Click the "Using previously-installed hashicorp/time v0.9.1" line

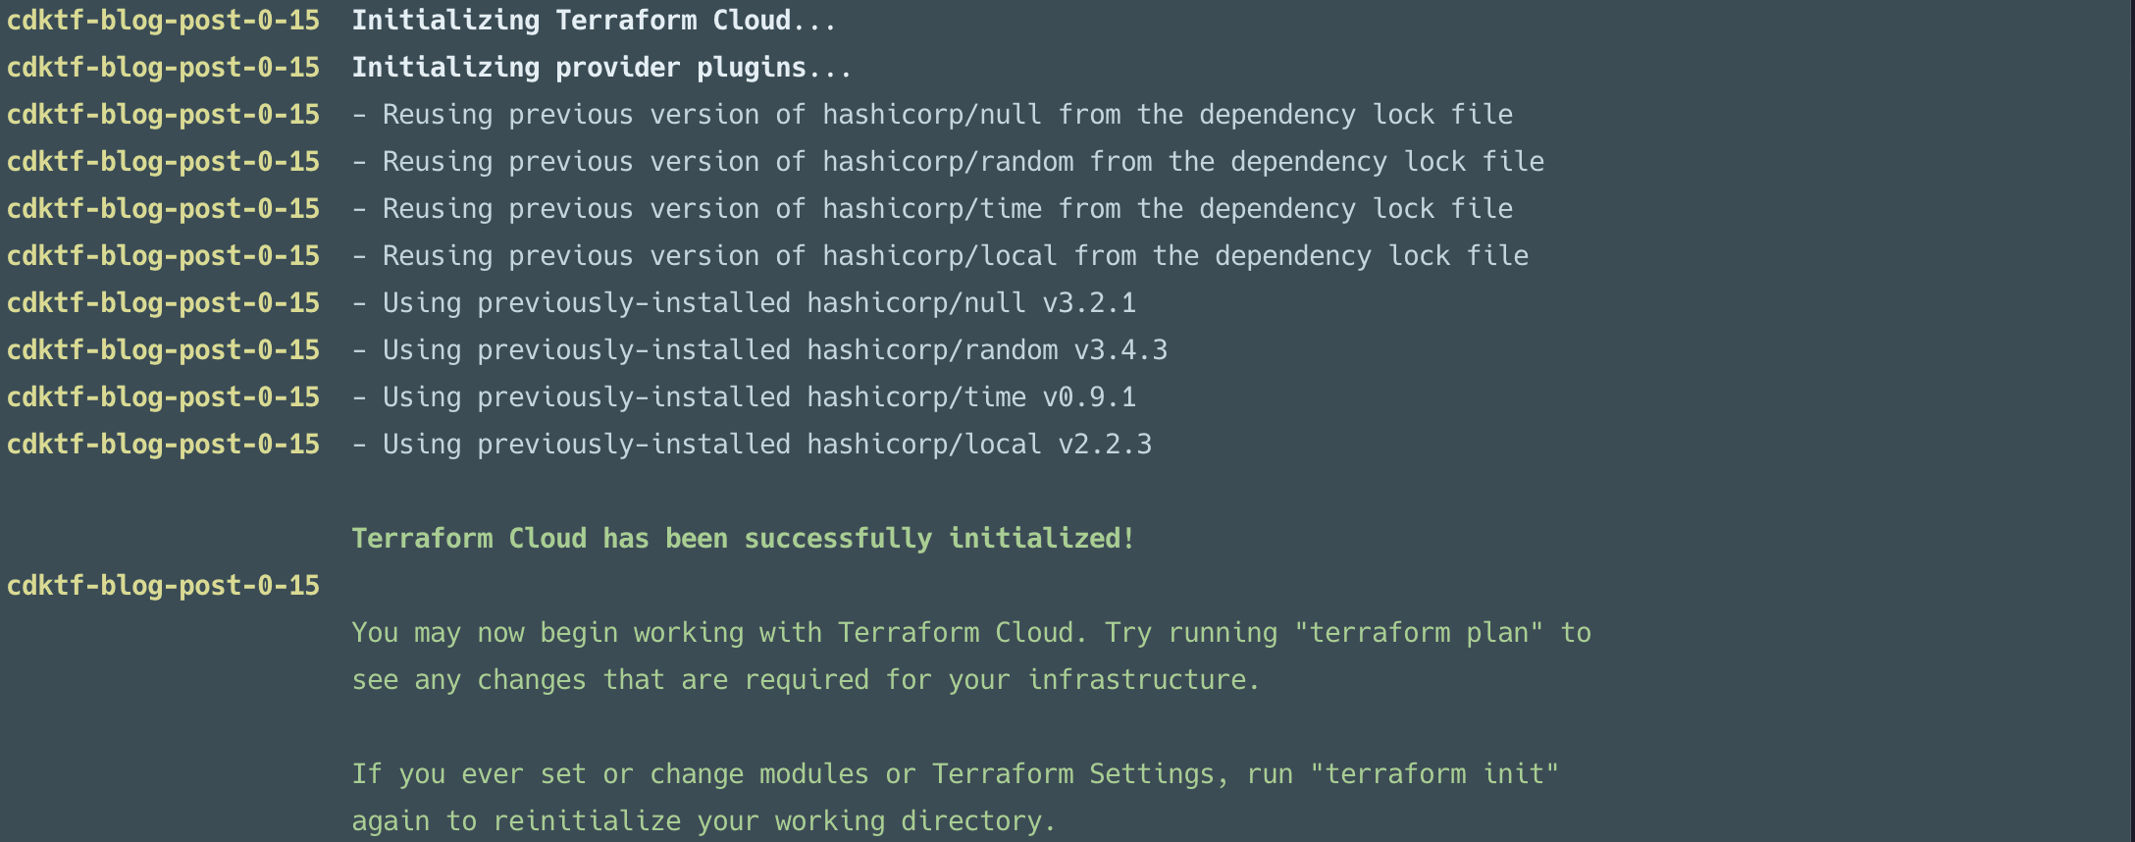point(744,397)
